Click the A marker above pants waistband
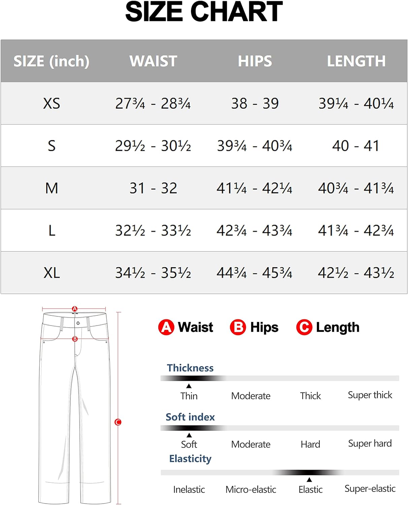Image resolution: width=408 pixels, height=505 pixels. pyautogui.click(x=75, y=309)
